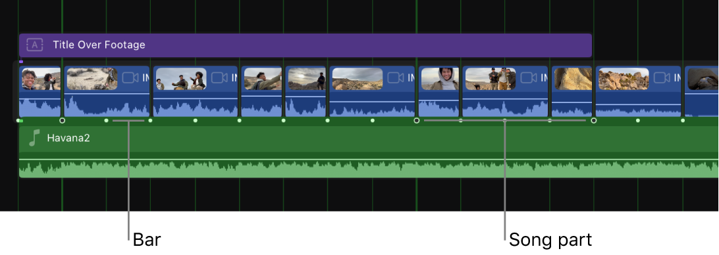Click camera icon on the three standing people clip
Screen dimensions: 719x255
coord(529,78)
